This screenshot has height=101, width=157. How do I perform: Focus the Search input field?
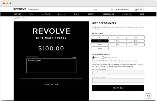(102, 10)
